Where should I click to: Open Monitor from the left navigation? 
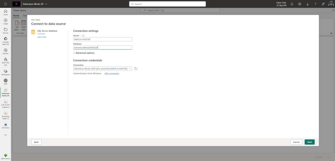tap(5, 51)
